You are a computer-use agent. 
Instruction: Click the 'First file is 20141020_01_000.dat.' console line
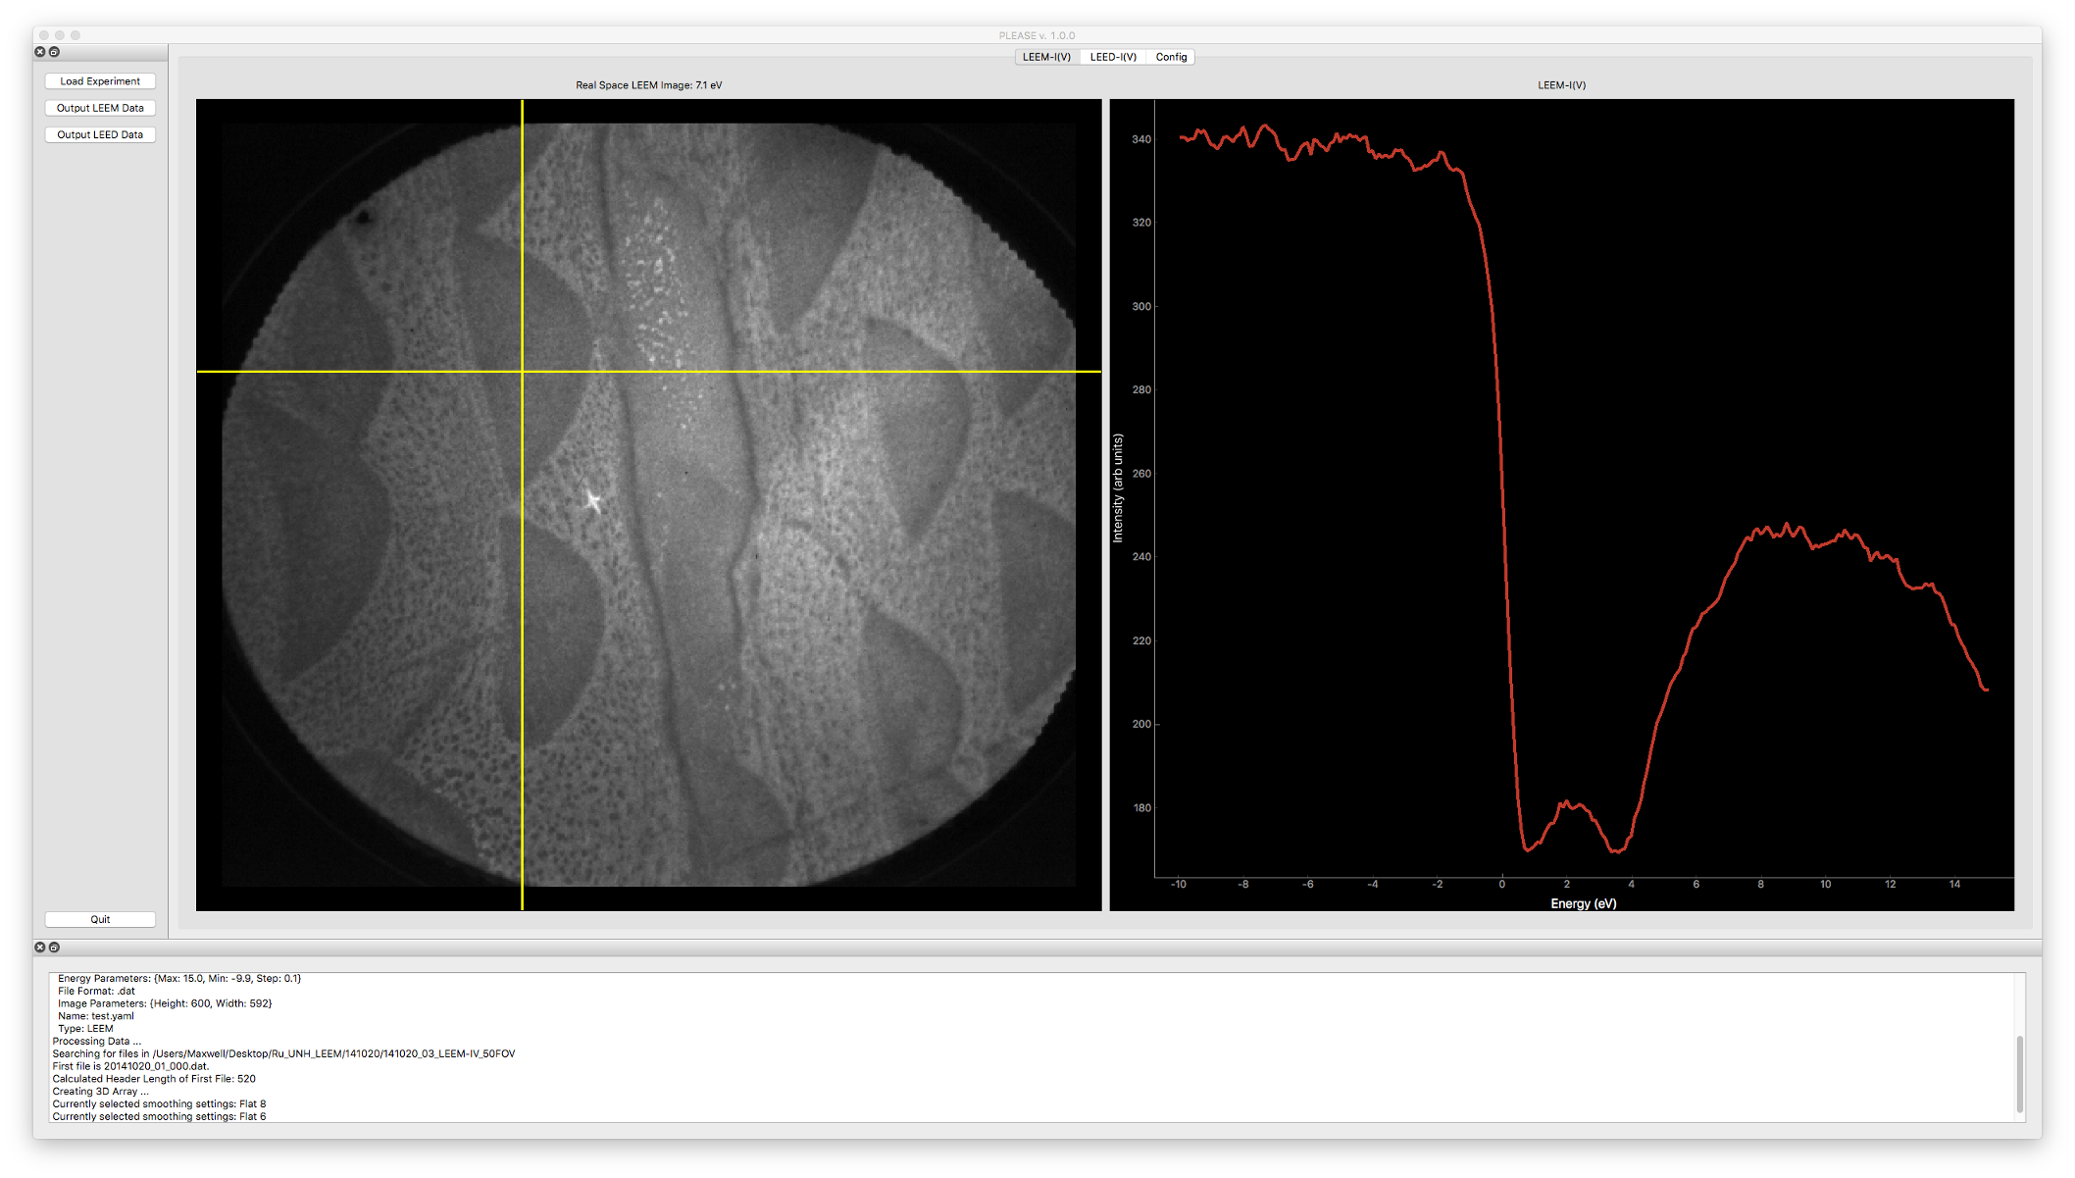[130, 1066]
